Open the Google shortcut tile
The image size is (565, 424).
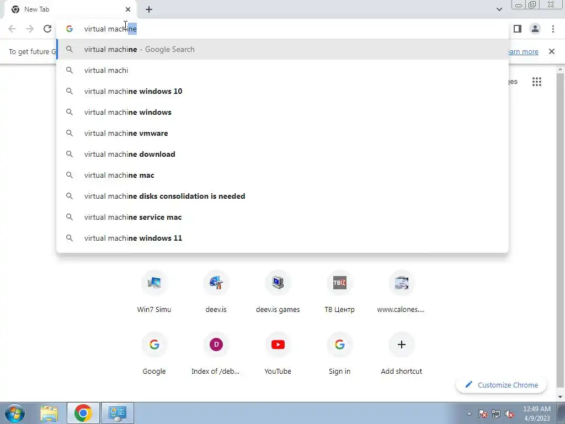tap(154, 354)
